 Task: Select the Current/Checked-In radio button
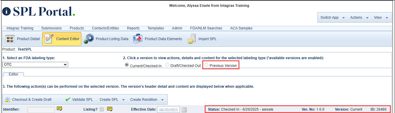(127, 65)
